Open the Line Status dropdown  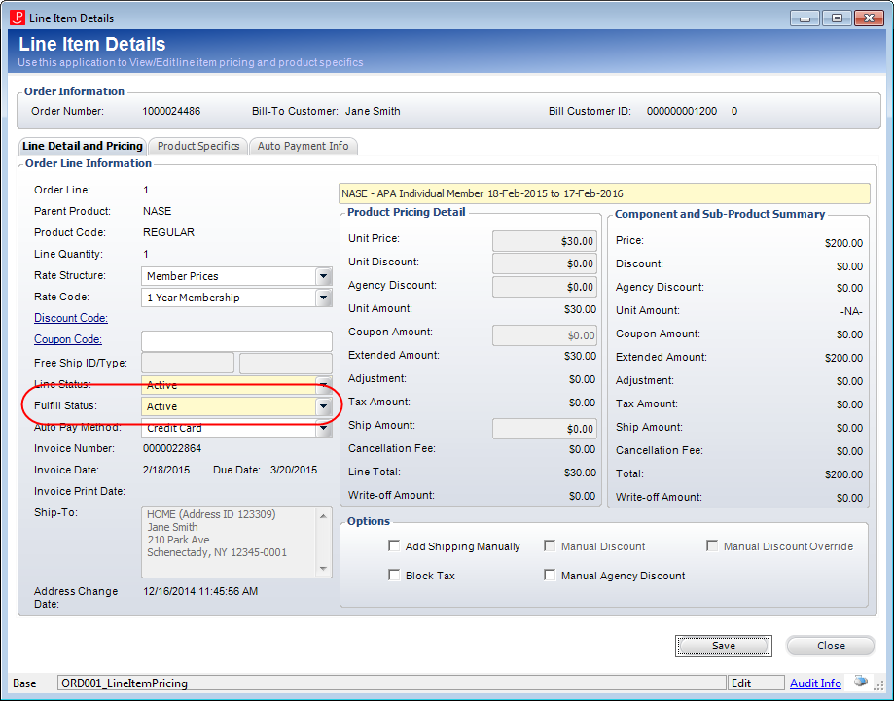(323, 385)
